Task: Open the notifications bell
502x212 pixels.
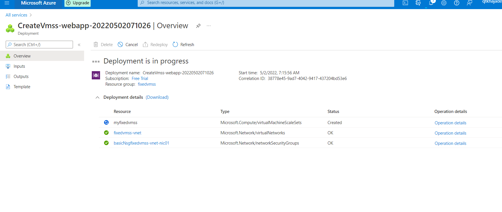Action: click(431, 3)
